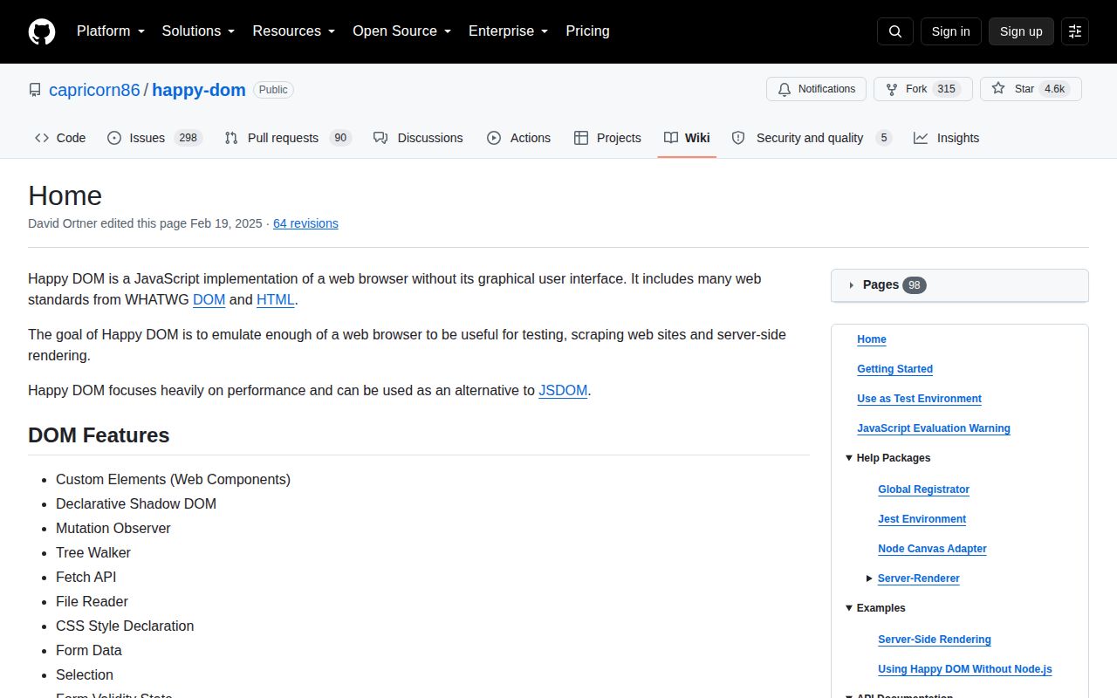Open the appearance settings icon beside Sign up

1075,31
